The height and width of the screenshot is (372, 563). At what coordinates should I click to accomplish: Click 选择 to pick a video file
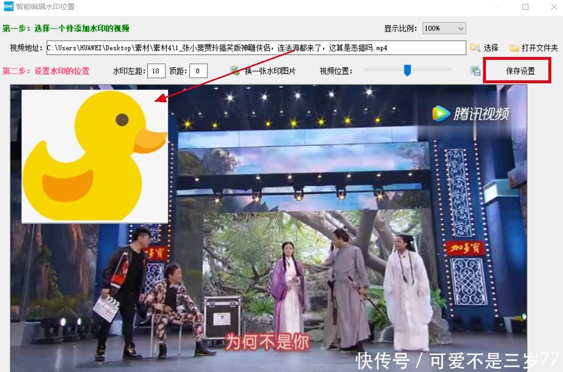[491, 47]
